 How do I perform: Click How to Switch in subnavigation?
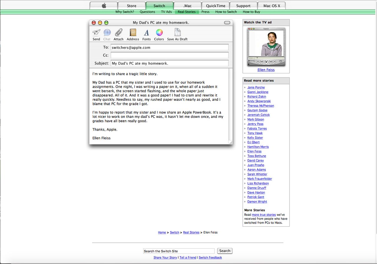click(226, 12)
